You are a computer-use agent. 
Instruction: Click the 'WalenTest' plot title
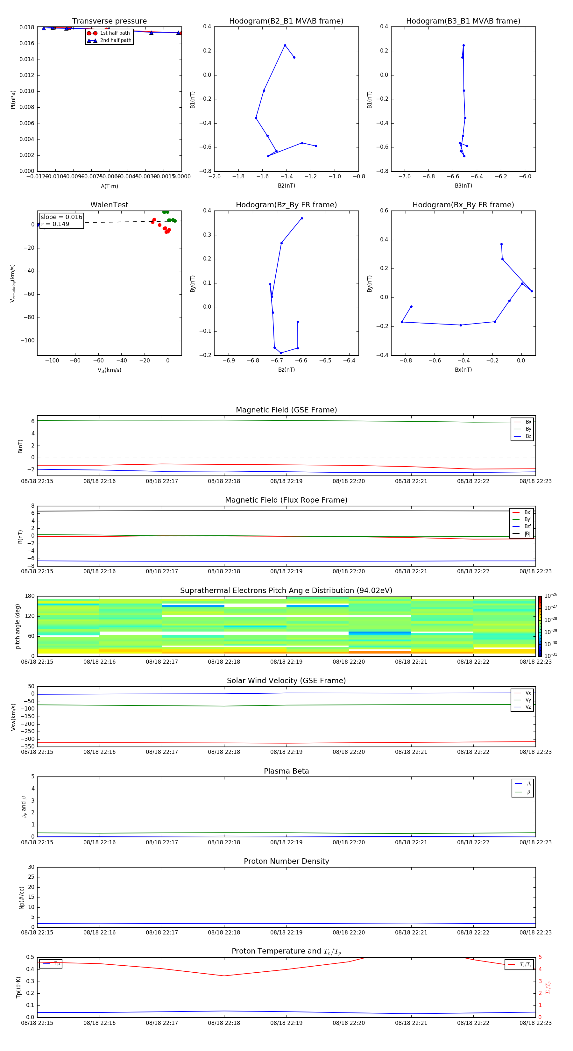109,205
